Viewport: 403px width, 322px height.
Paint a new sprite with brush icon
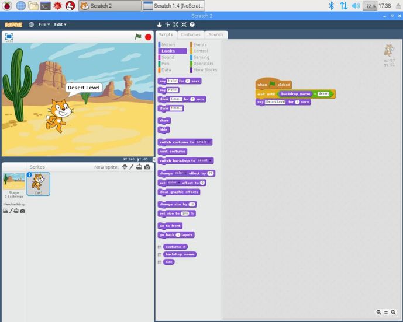[132, 167]
